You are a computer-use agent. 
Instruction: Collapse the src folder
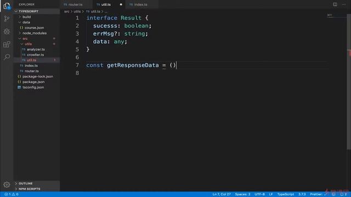click(x=37, y=38)
